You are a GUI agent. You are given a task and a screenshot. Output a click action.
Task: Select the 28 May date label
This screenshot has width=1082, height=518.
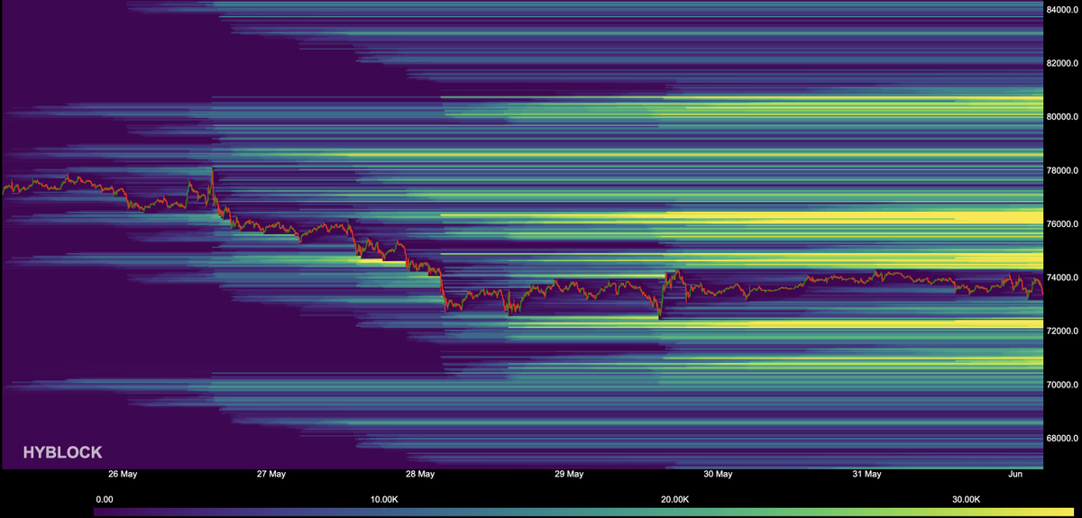pos(419,474)
